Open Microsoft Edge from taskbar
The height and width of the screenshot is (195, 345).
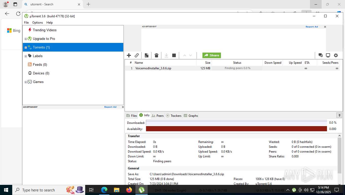tap(104, 190)
